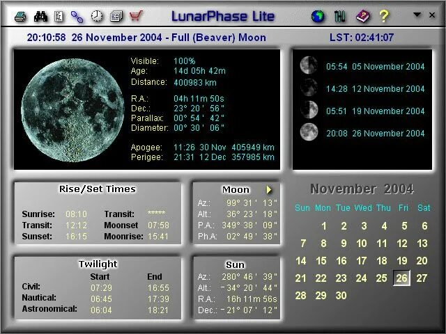Click the Sun Az. value 280° 46' 39"

tap(249, 277)
